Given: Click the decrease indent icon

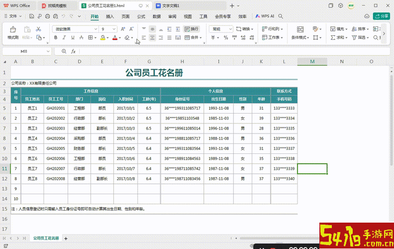Looking at the screenshot, I should [x=169, y=29].
